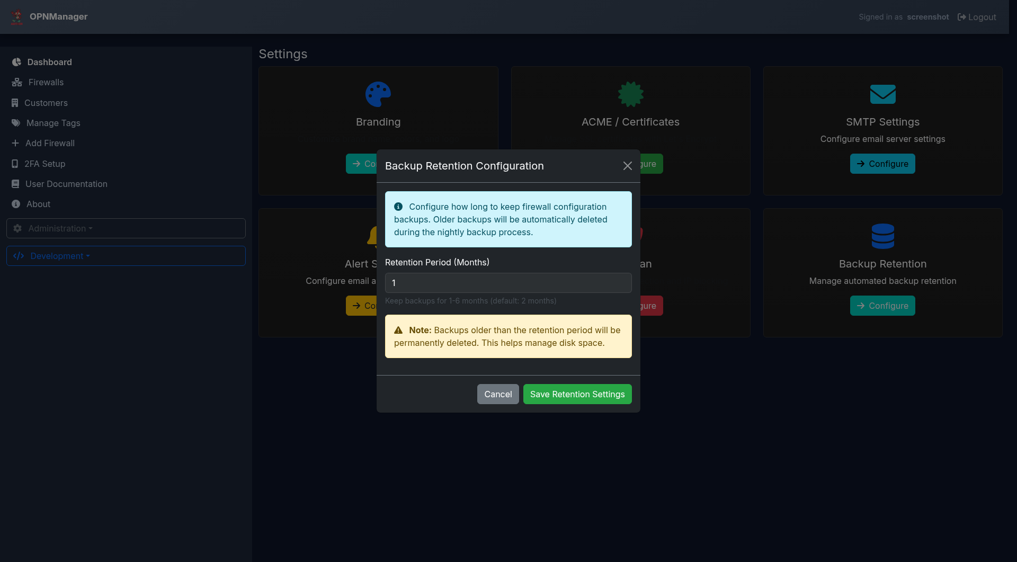Open Customers in the sidebar
1017x562 pixels.
click(46, 103)
